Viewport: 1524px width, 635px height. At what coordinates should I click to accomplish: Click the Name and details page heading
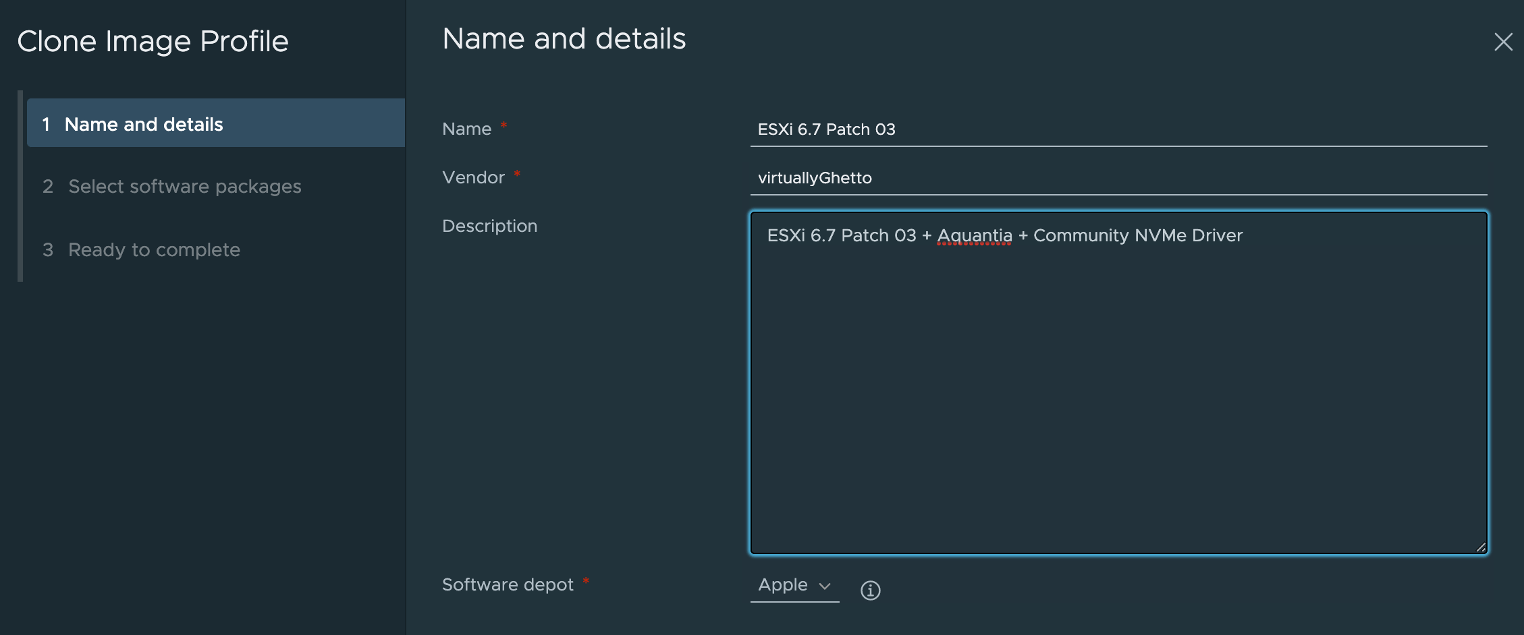tap(563, 39)
